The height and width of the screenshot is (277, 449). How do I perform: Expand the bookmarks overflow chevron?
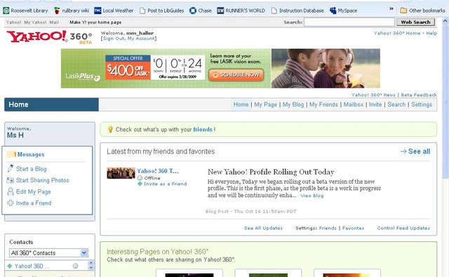pyautogui.click(x=391, y=9)
